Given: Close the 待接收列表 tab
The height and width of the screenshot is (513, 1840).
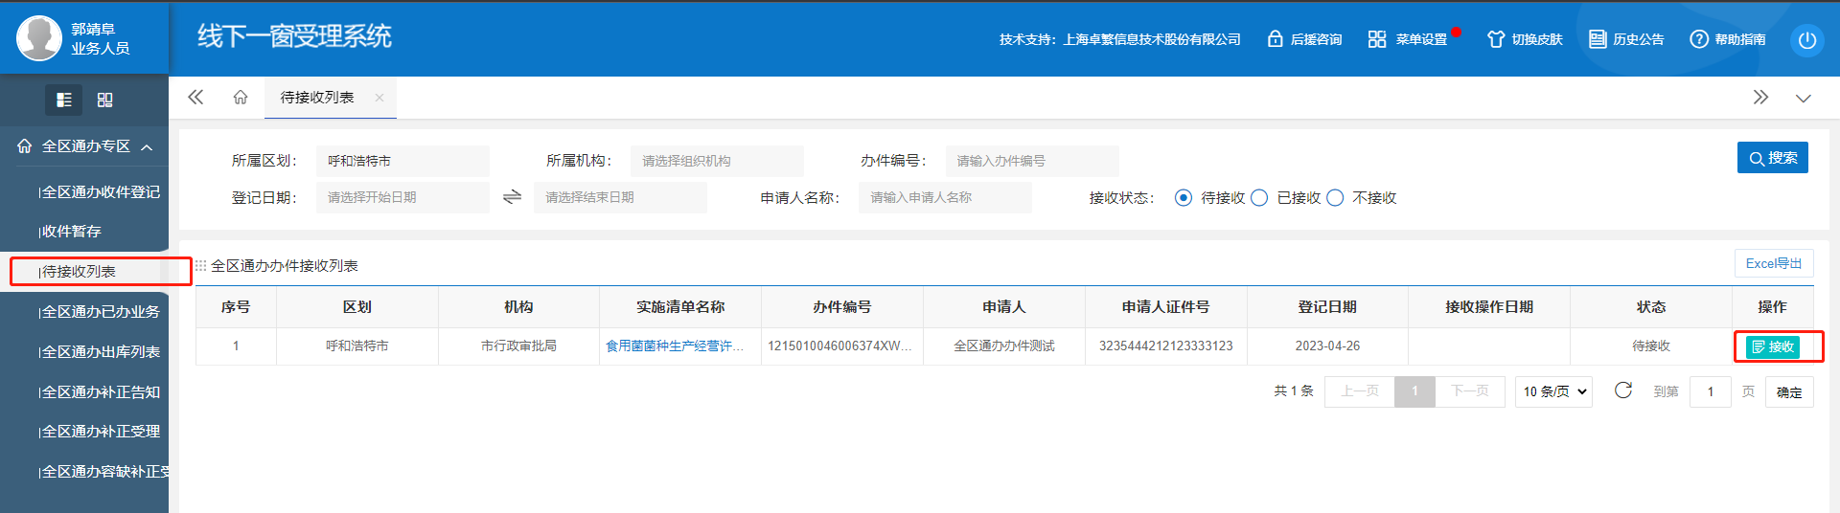Looking at the screenshot, I should click(x=379, y=98).
